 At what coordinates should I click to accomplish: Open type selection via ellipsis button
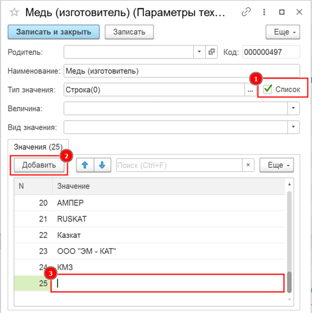250,90
